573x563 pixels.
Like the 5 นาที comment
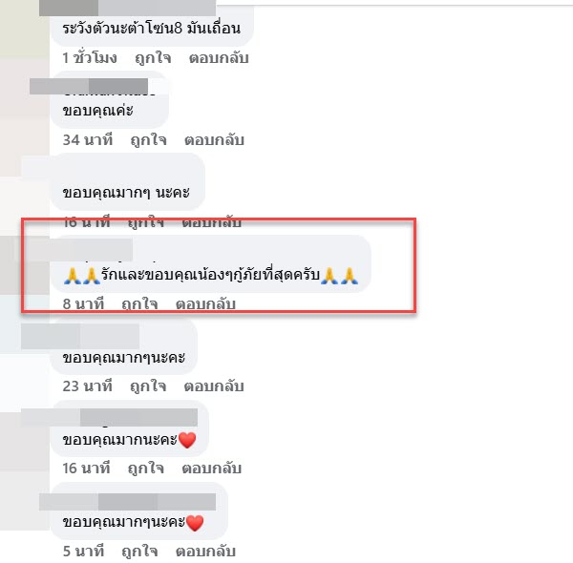139,551
